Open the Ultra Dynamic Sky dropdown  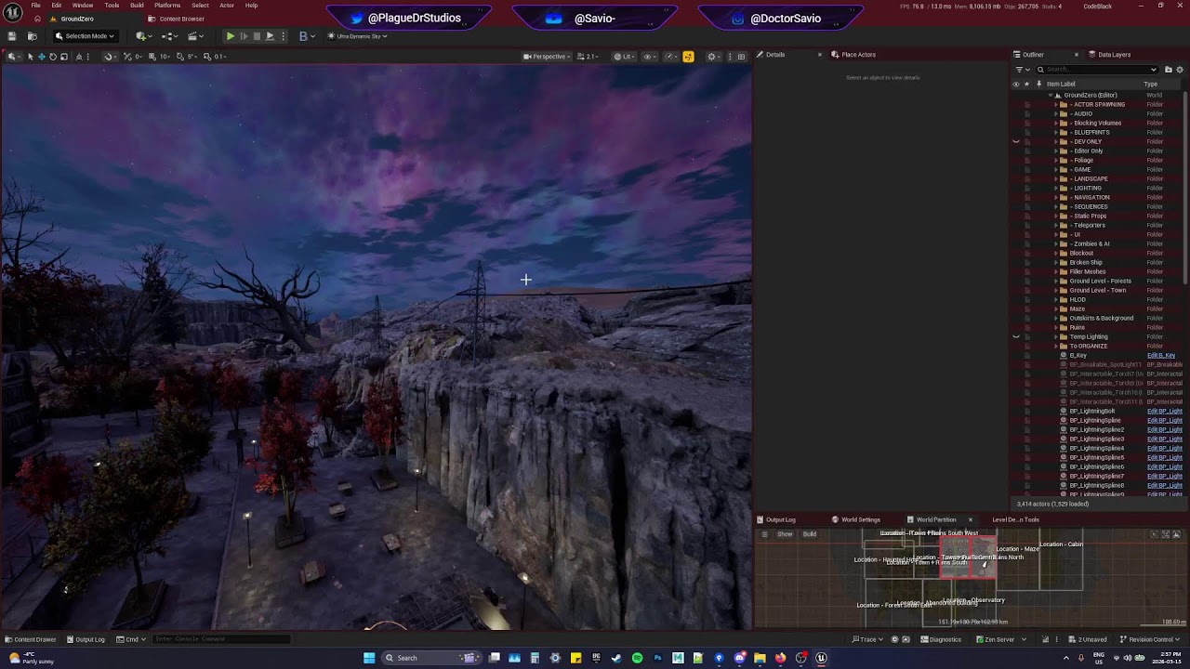[357, 36]
